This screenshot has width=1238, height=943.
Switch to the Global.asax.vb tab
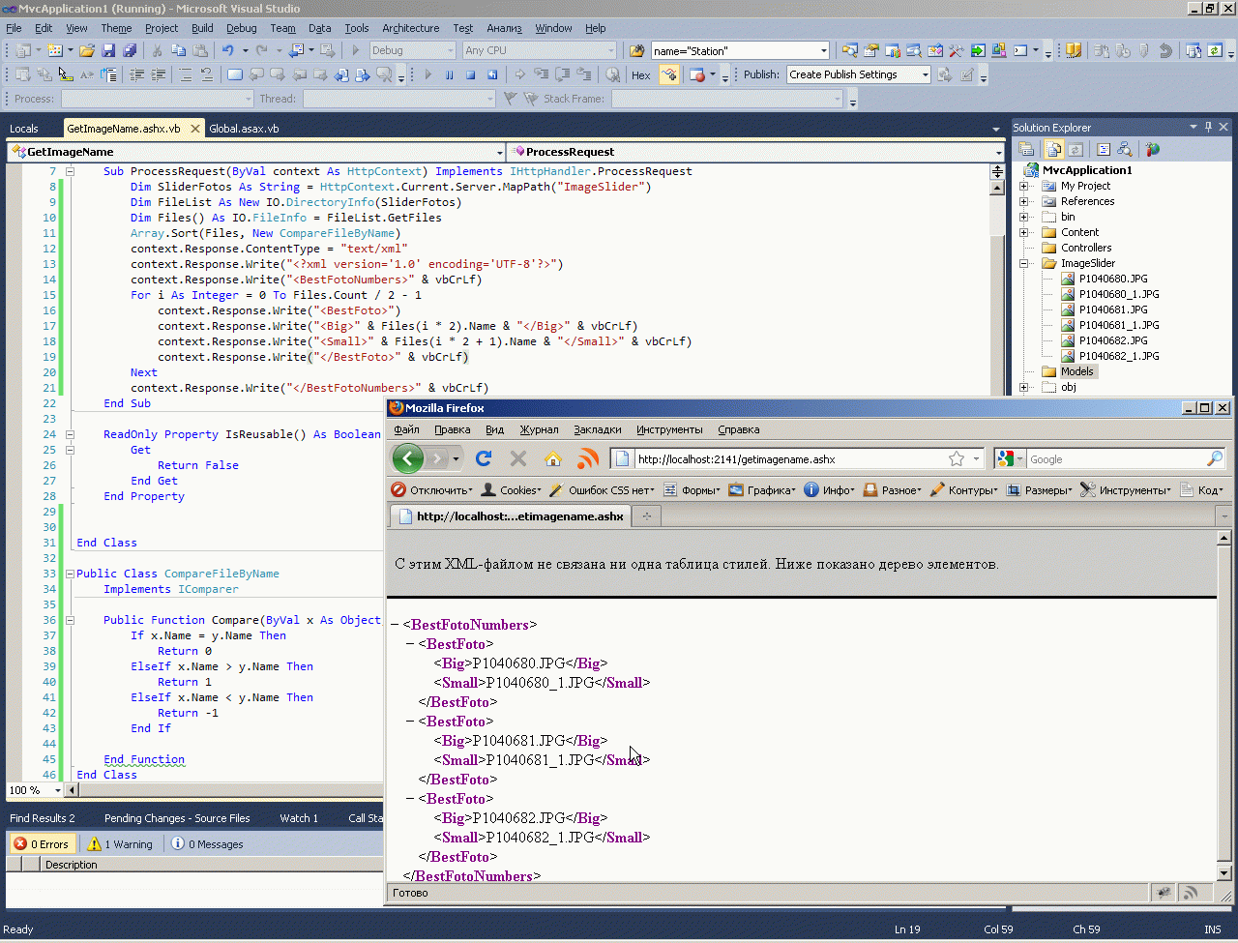coord(244,128)
